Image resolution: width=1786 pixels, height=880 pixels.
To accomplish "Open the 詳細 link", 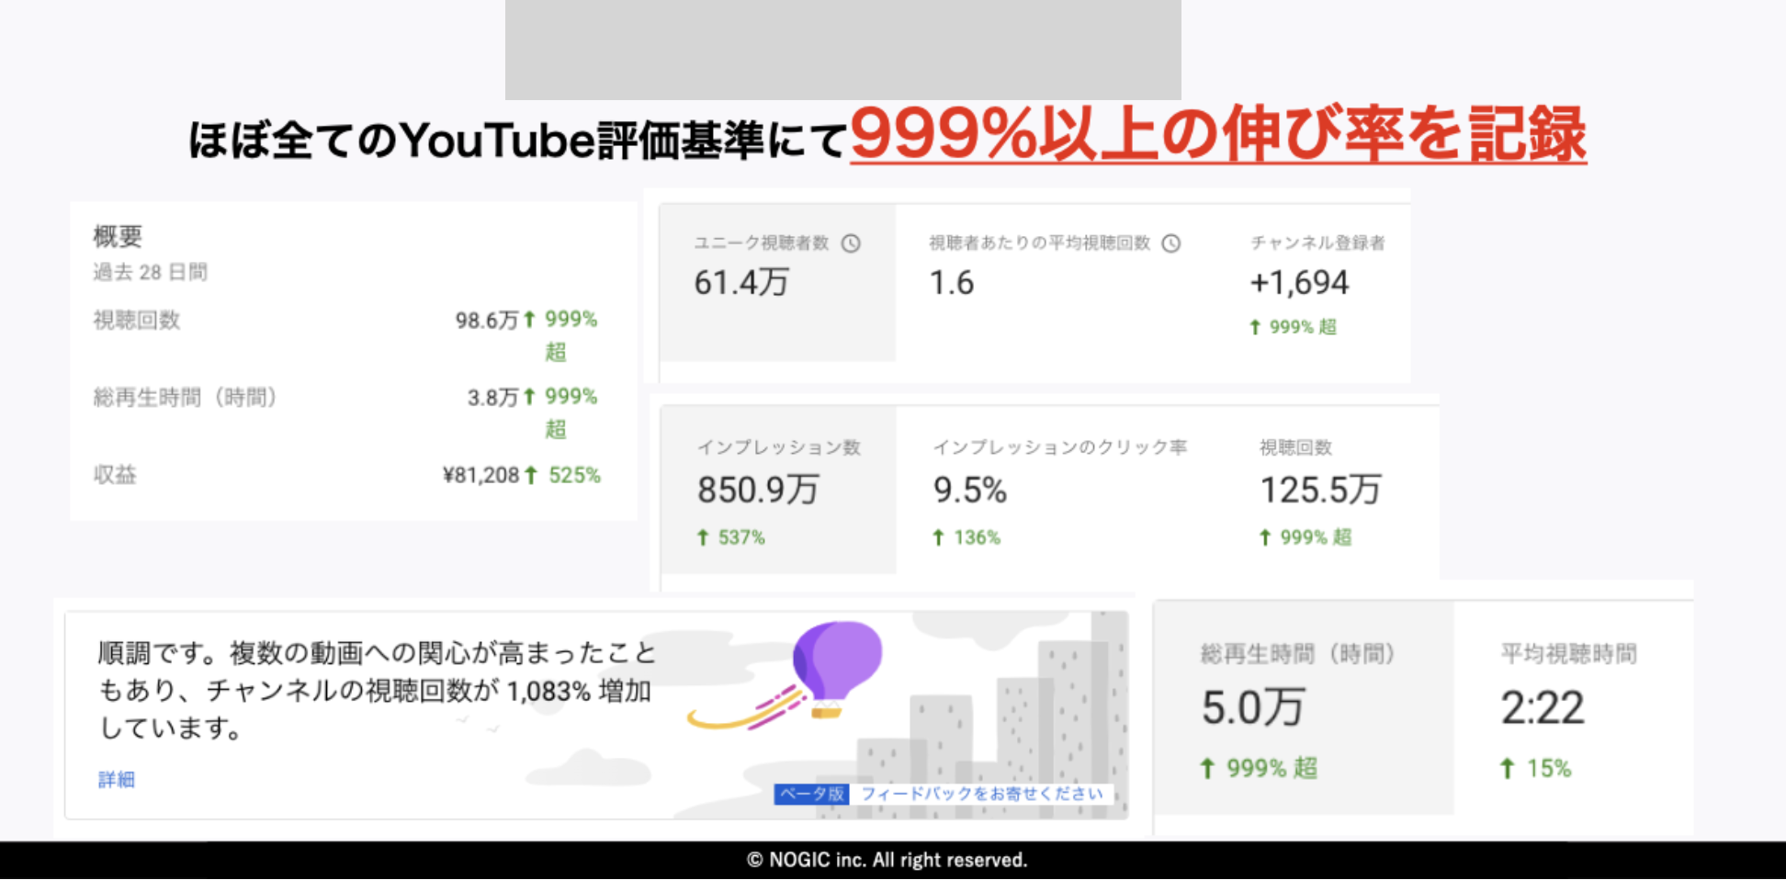I will click(117, 779).
